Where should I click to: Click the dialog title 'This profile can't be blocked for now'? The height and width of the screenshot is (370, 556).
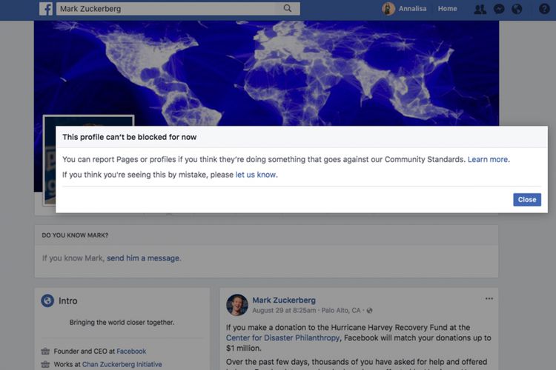click(x=130, y=137)
